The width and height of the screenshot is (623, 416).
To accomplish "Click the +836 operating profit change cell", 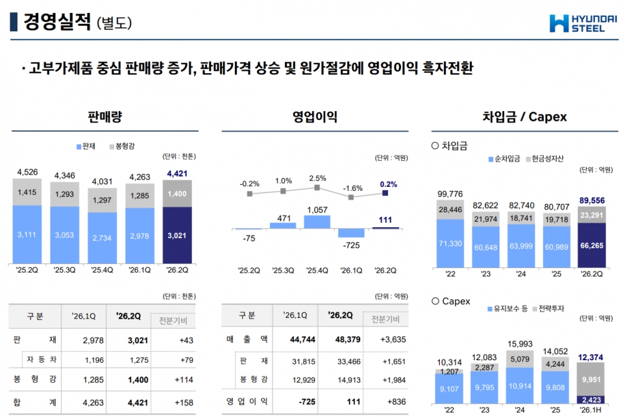I will tap(397, 402).
